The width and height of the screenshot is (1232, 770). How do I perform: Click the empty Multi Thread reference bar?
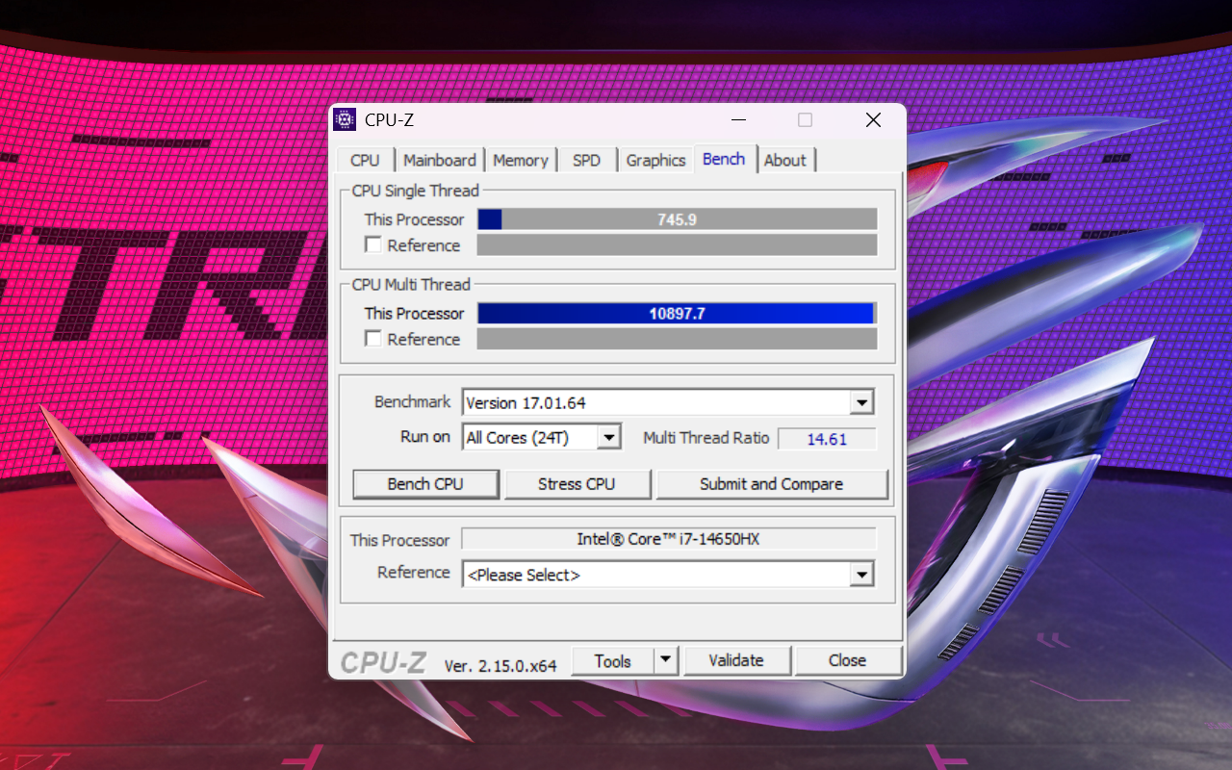click(678, 339)
